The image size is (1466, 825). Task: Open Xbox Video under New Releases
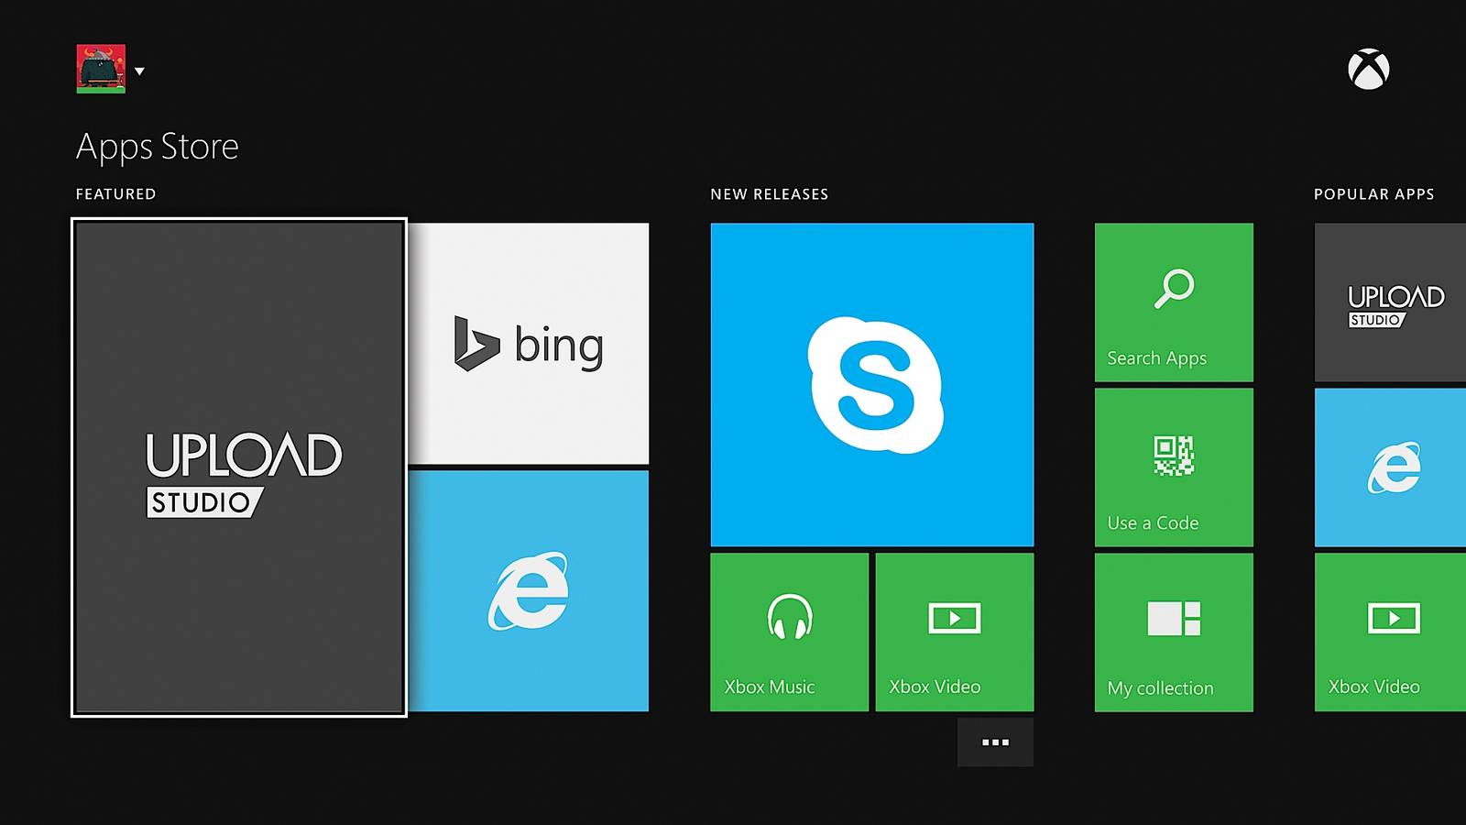955,631
